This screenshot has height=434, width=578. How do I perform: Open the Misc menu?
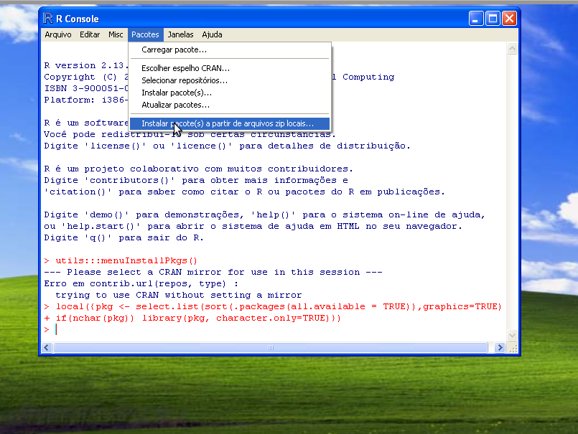click(x=116, y=34)
